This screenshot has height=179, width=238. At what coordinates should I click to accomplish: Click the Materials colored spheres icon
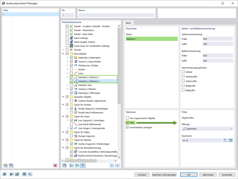pyautogui.click(x=75, y=57)
